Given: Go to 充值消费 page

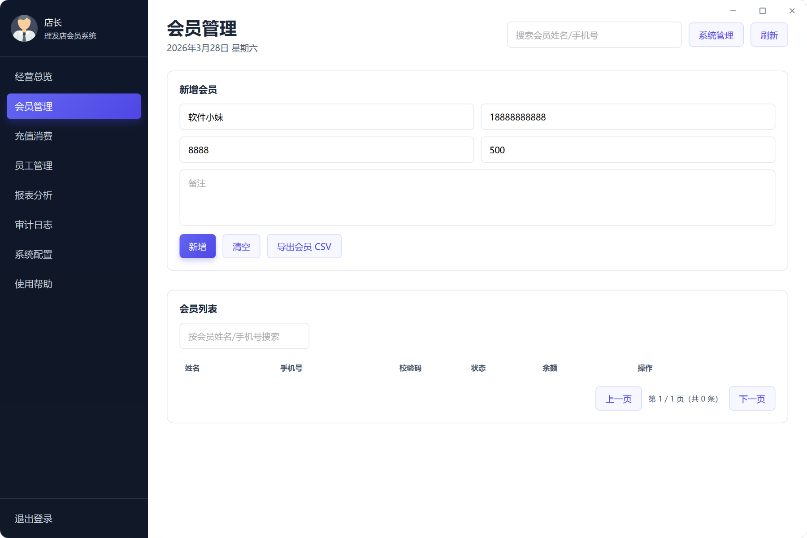Looking at the screenshot, I should point(74,136).
